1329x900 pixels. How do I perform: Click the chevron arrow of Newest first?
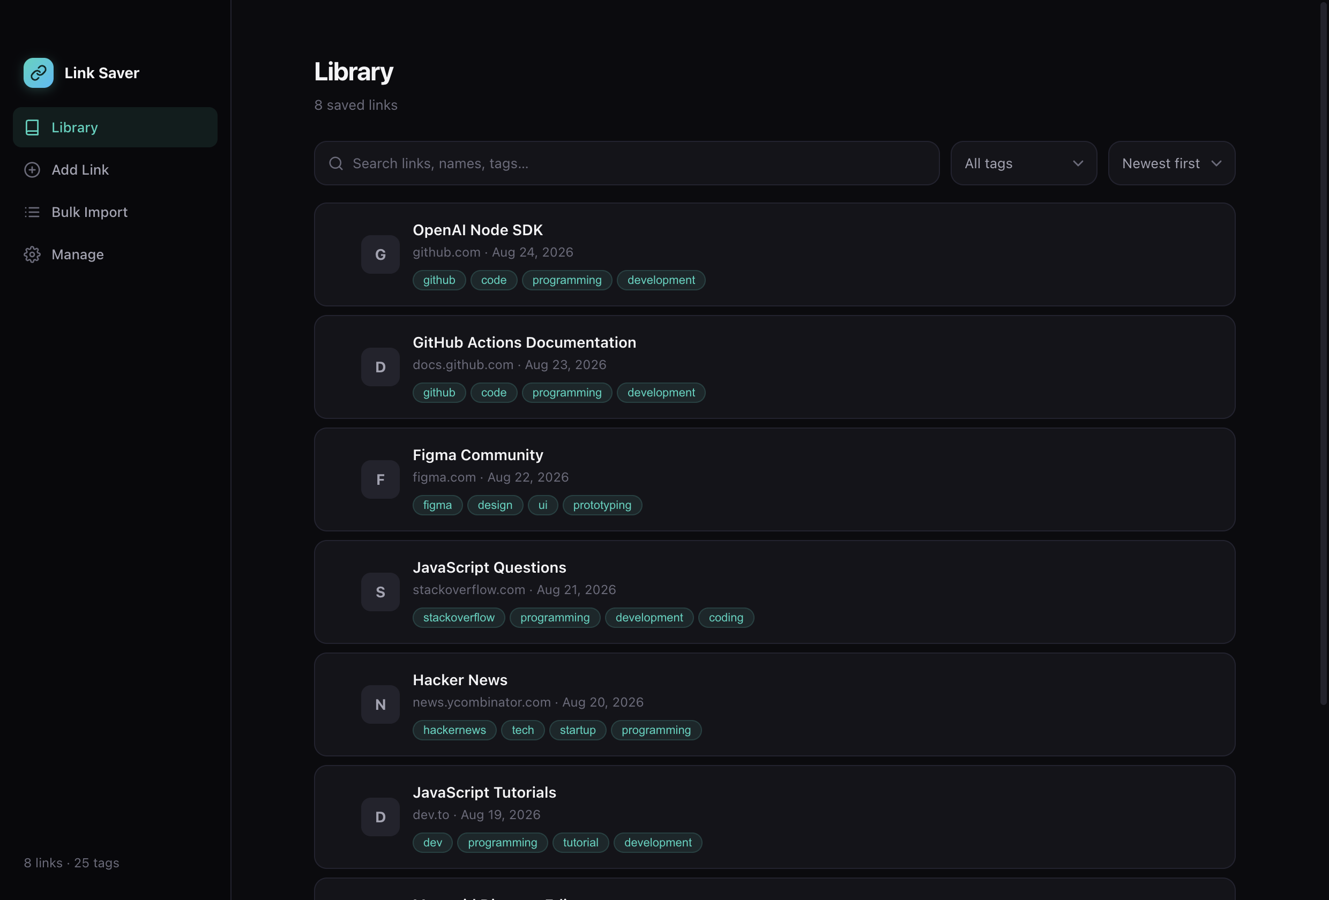[1216, 163]
